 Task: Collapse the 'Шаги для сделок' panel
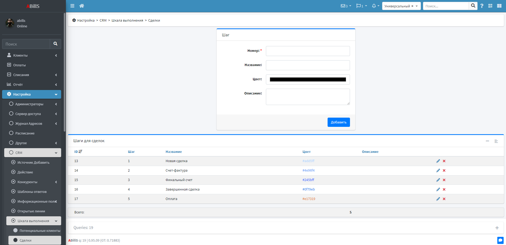(x=487, y=141)
